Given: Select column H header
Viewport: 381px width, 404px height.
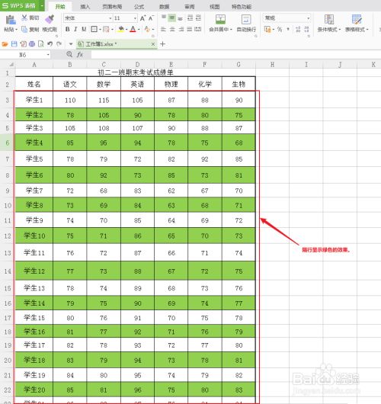Looking at the screenshot, I should coord(272,65).
